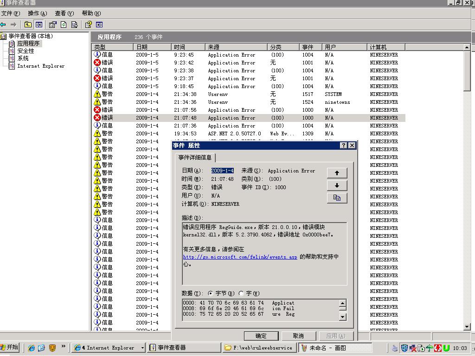Viewport: 475px width, 356px height.
Task: Open the 查看(V) menu
Action: point(64,13)
